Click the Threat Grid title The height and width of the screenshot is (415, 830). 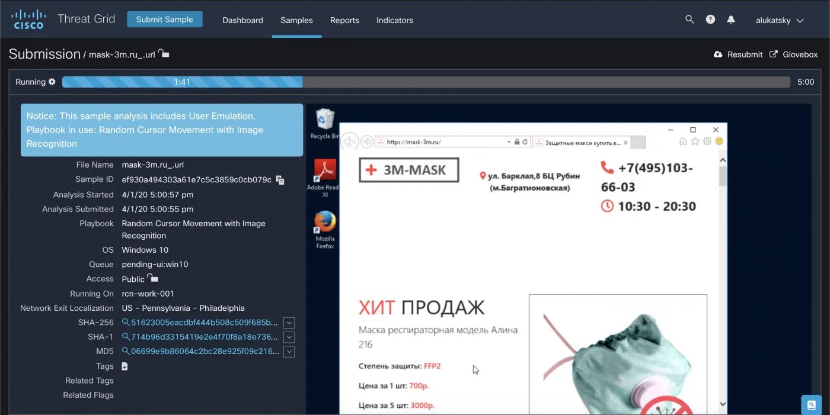click(x=86, y=19)
